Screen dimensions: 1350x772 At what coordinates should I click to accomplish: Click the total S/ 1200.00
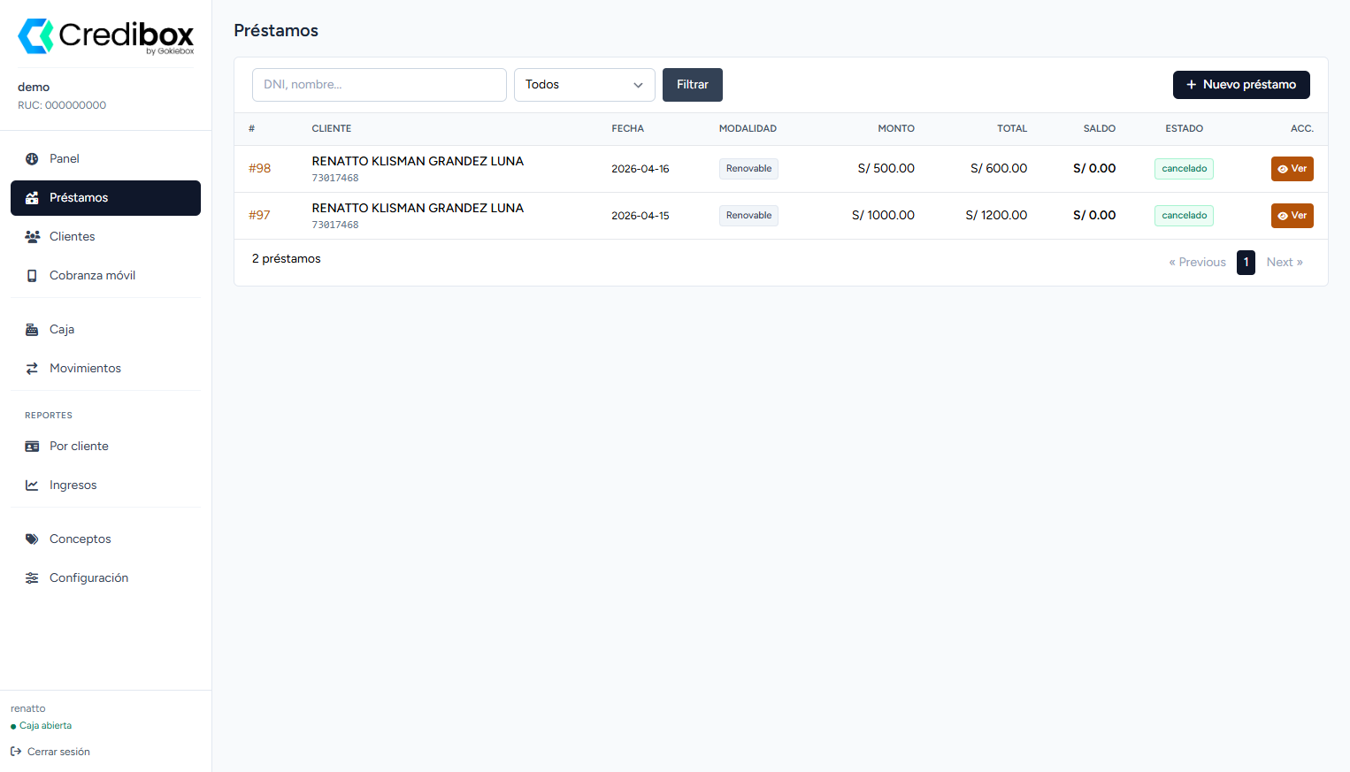996,216
